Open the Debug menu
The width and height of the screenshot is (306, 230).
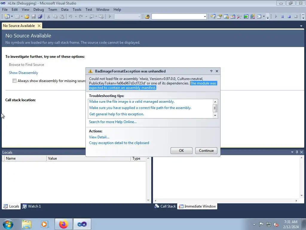pyautogui.click(x=39, y=9)
